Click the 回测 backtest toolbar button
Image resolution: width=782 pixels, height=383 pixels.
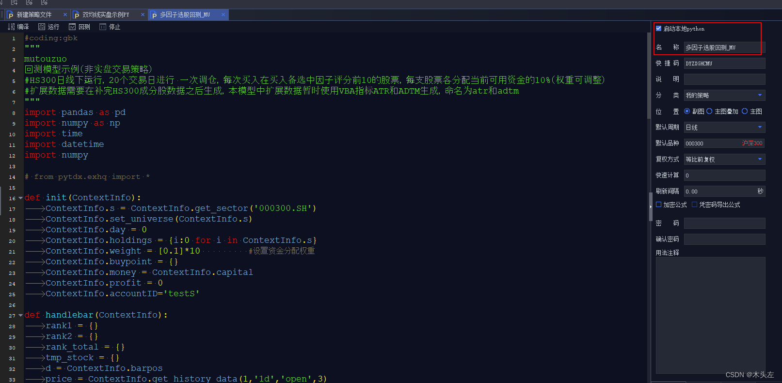click(80, 27)
